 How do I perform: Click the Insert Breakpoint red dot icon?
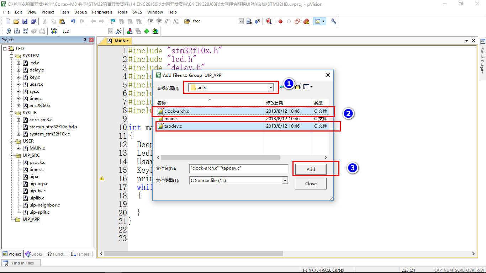(280, 21)
